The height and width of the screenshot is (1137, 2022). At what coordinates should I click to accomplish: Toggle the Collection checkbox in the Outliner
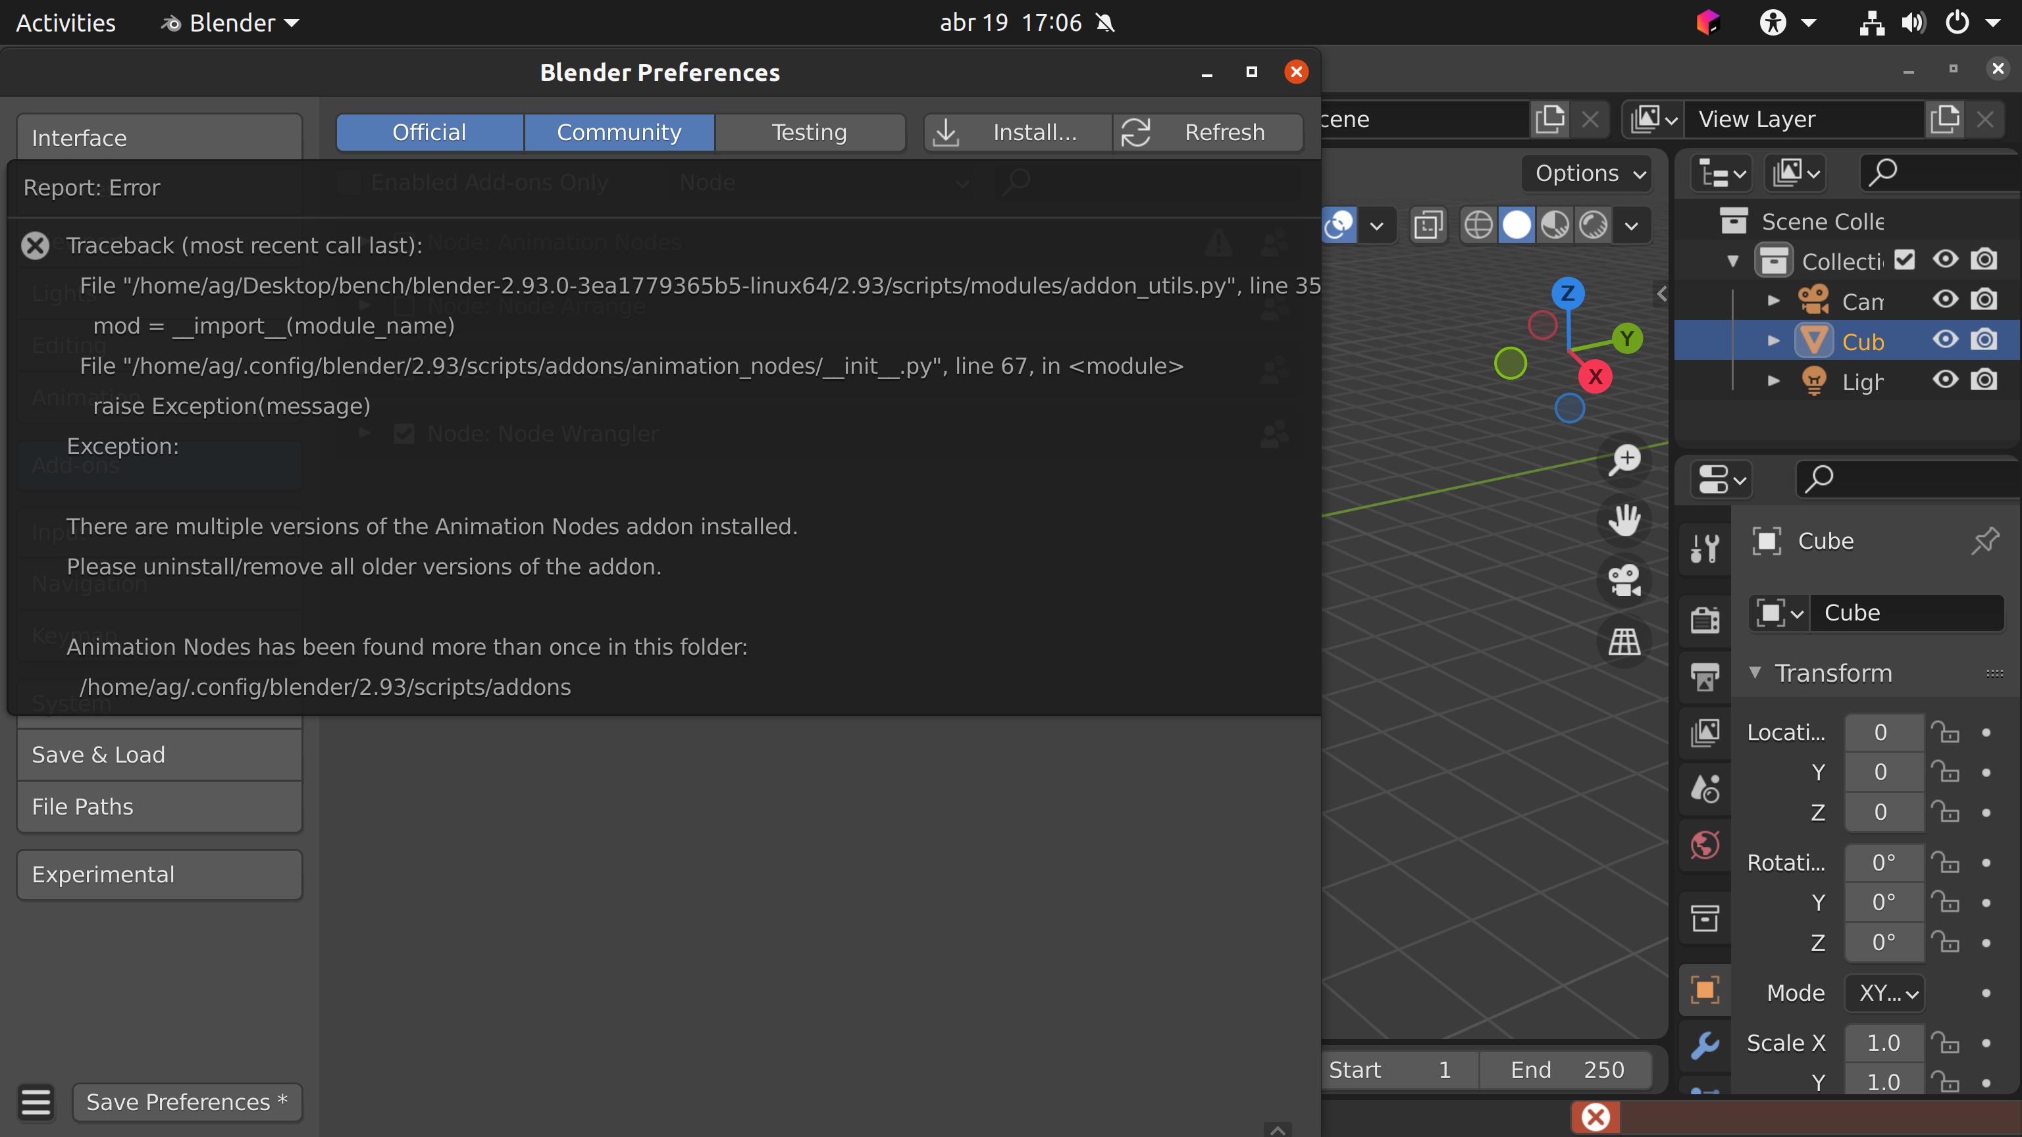pos(1905,259)
